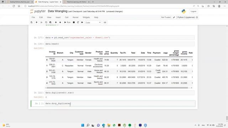228x128 pixels.
Task: Open the Edit menu
Action: coord(41,17)
